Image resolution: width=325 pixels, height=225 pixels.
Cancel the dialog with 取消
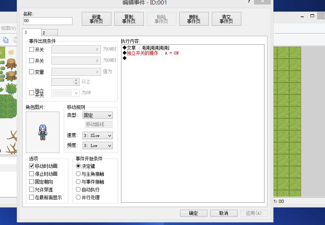click(224, 213)
